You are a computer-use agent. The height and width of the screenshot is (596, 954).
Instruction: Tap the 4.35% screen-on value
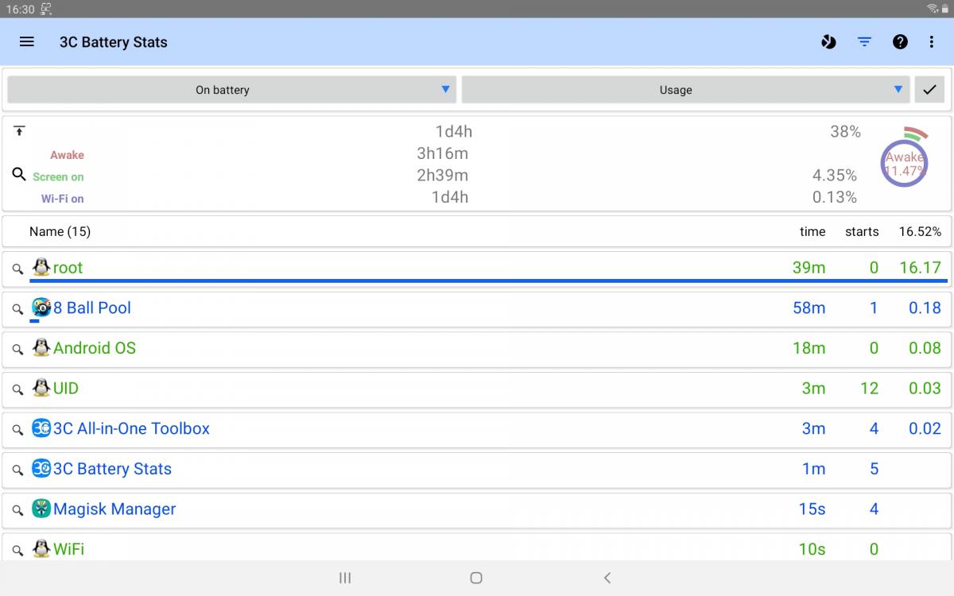click(x=835, y=175)
